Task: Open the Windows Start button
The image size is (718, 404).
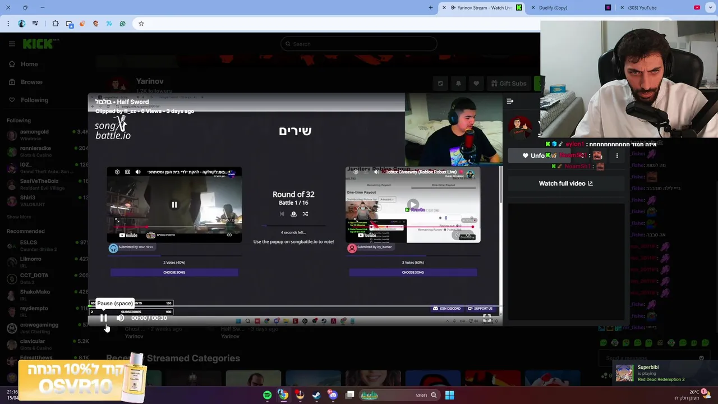Action: (449, 395)
